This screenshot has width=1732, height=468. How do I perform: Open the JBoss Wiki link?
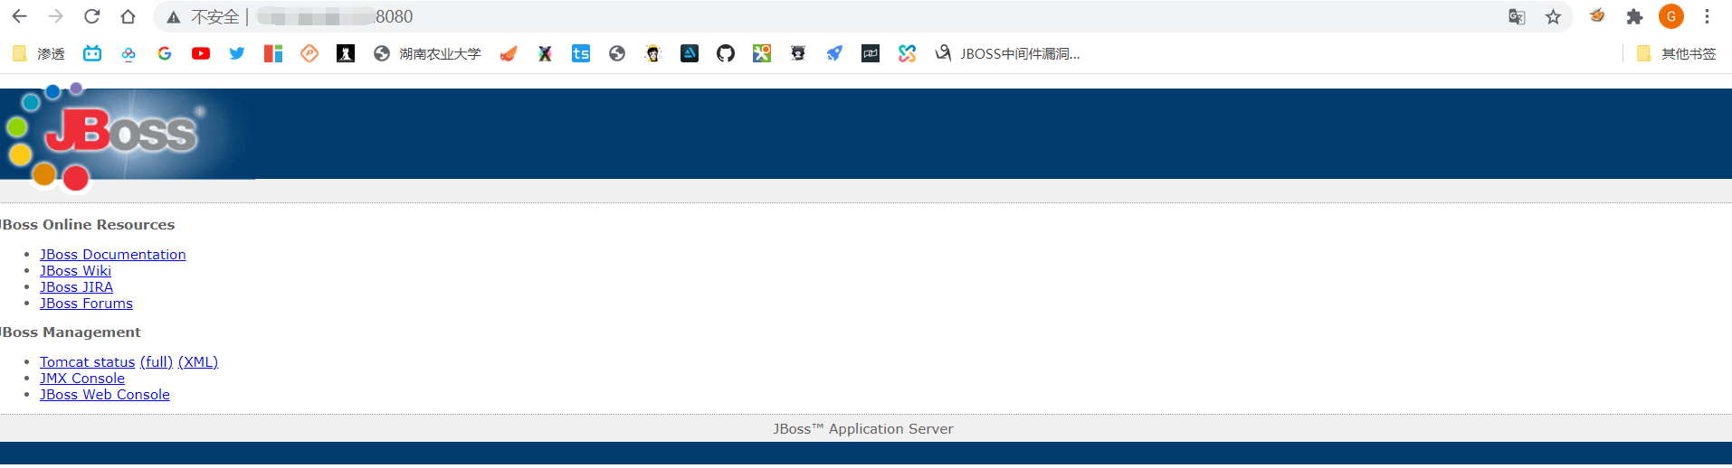(x=75, y=271)
